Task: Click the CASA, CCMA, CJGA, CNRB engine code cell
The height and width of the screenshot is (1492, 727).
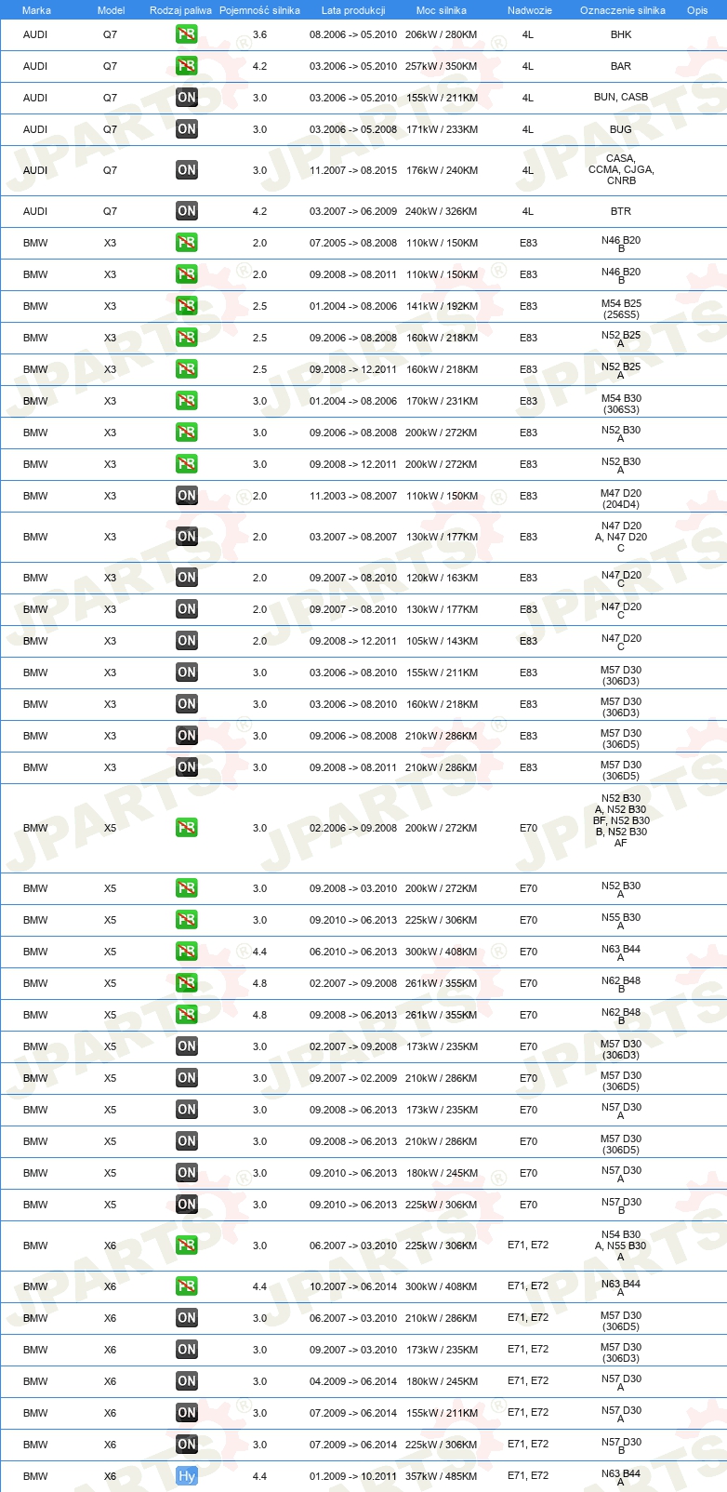Action: pos(621,169)
